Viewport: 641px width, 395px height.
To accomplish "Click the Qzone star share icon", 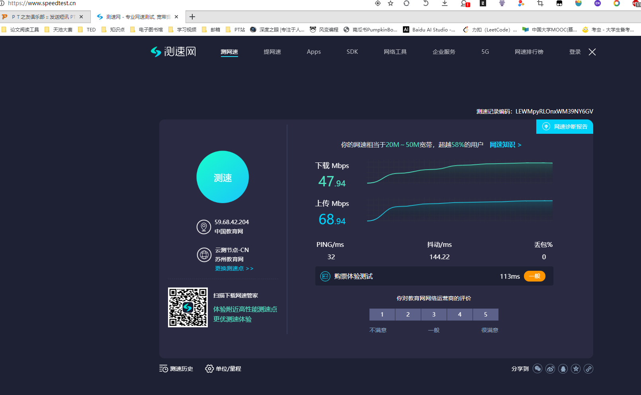I will click(576, 369).
